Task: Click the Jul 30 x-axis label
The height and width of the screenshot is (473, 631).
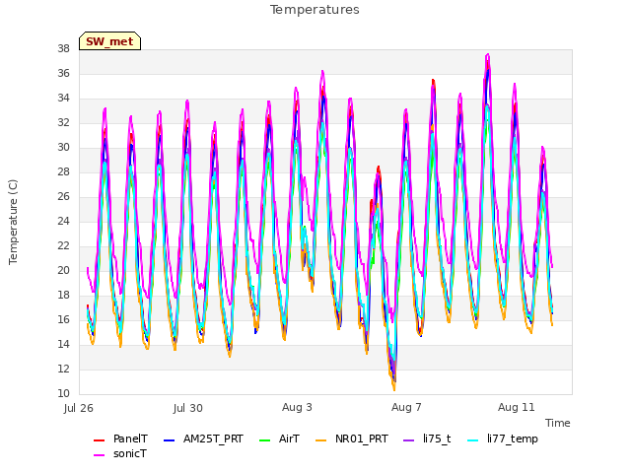Action: 188,408
